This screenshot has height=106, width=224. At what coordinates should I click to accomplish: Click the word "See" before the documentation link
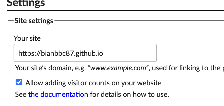(x=20, y=95)
